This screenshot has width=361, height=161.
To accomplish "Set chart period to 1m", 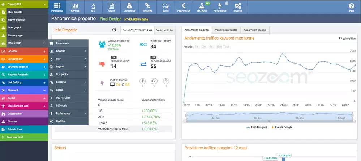I will tap(197, 46).
